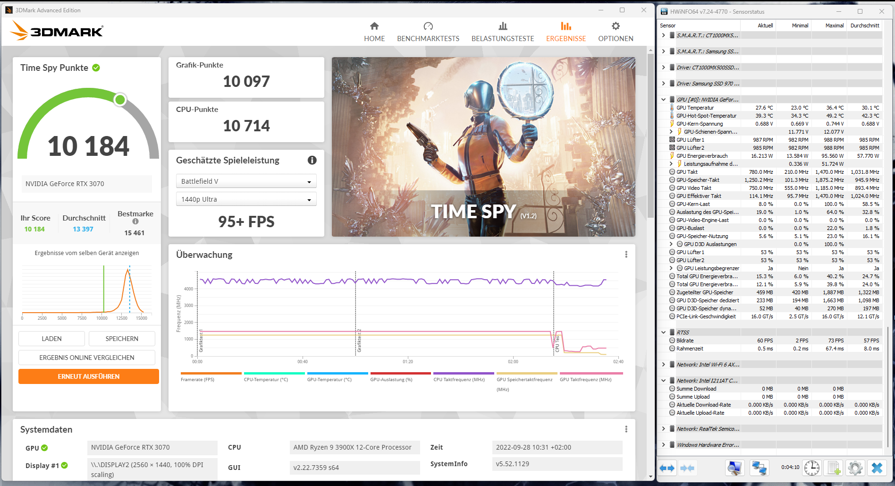Click the blue X icon in HWiNFO toolbar
895x486 pixels.
tap(877, 468)
